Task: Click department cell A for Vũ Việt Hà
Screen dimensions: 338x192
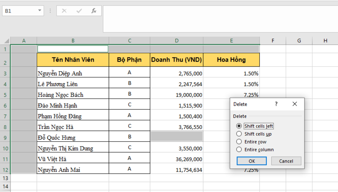Action: [x=130, y=158]
